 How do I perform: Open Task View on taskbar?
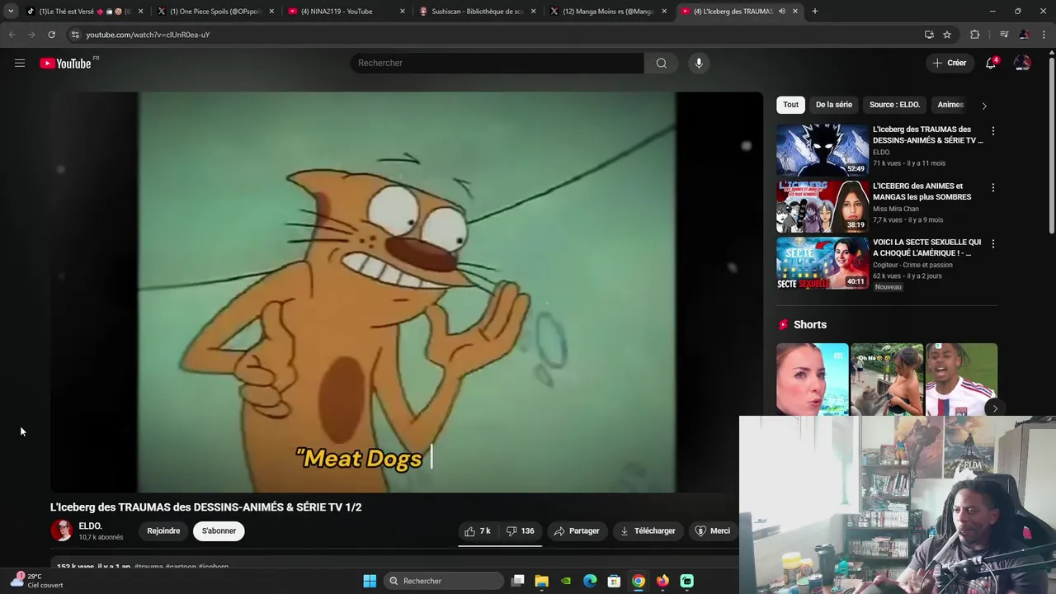517,581
